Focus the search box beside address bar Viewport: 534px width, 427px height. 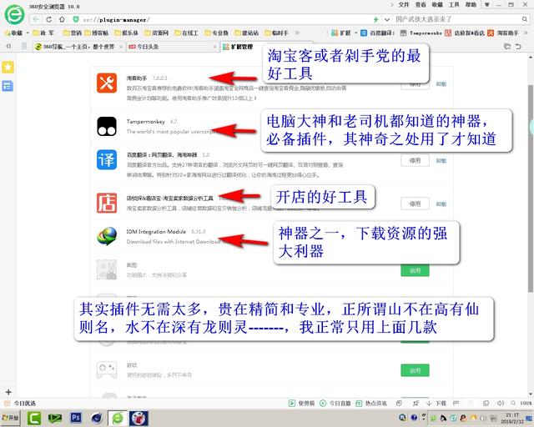coord(456,19)
